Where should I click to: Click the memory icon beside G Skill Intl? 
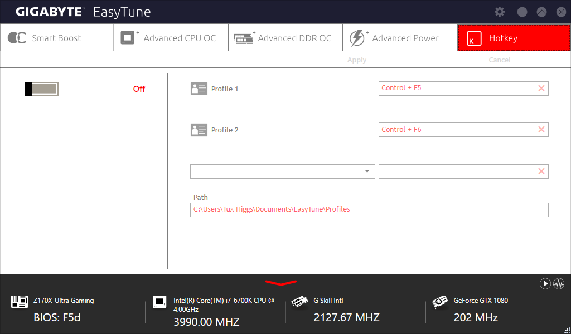coord(299,302)
